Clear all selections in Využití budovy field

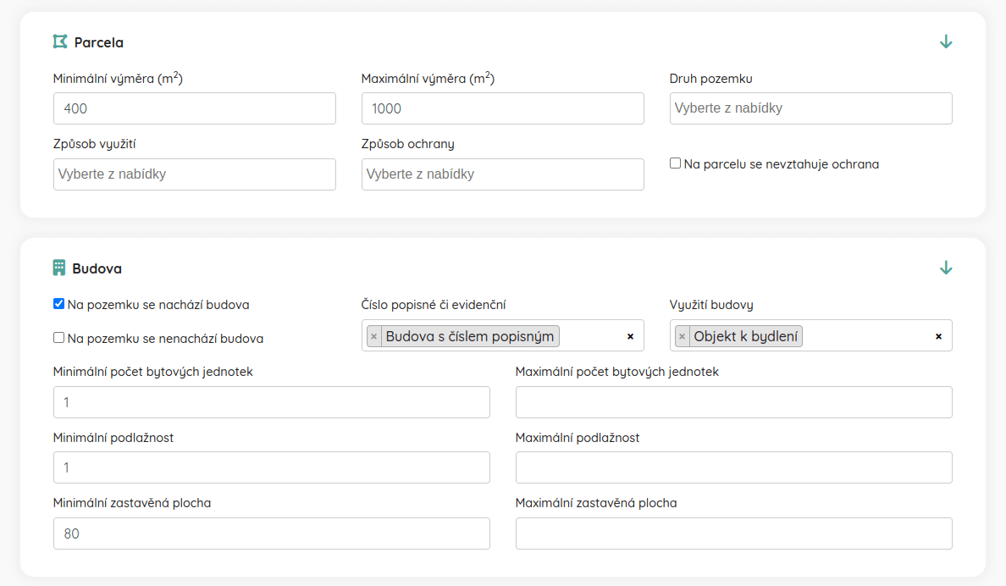(x=938, y=336)
